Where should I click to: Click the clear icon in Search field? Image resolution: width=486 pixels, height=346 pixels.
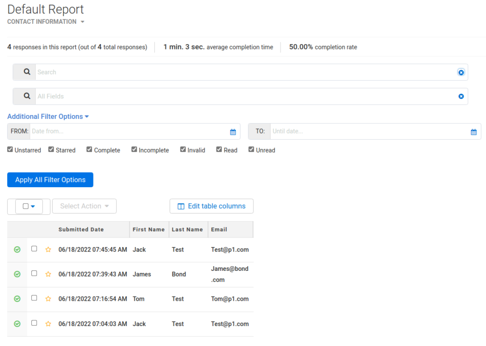(x=461, y=72)
